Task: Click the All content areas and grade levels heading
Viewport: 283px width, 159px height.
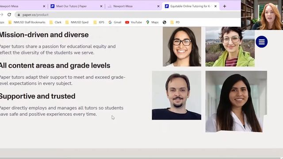Action: click(55, 65)
